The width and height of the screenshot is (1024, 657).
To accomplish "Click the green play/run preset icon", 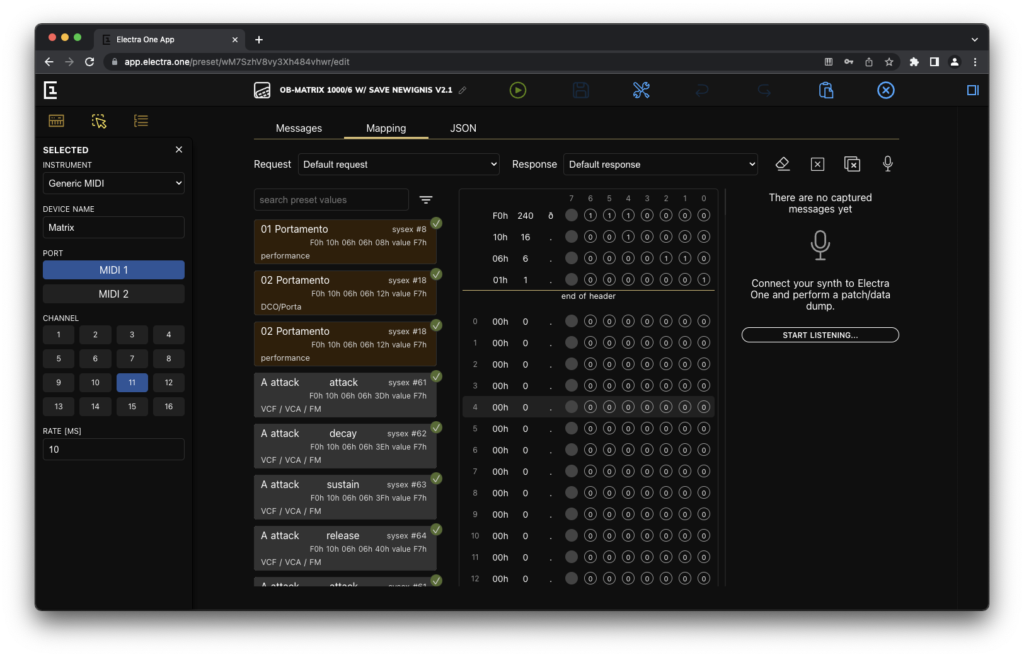I will pyautogui.click(x=517, y=90).
